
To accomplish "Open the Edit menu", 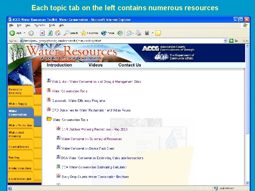I will point(19,25).
